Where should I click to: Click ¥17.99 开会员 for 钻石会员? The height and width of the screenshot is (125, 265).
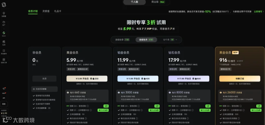coord(189,79)
